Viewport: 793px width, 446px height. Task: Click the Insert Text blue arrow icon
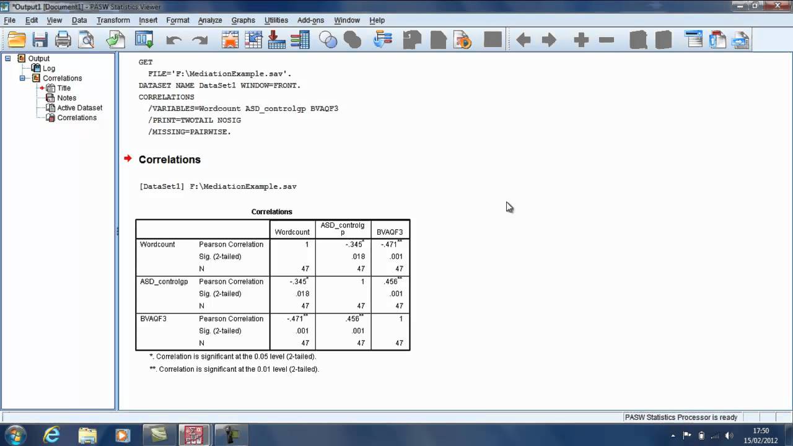point(741,40)
